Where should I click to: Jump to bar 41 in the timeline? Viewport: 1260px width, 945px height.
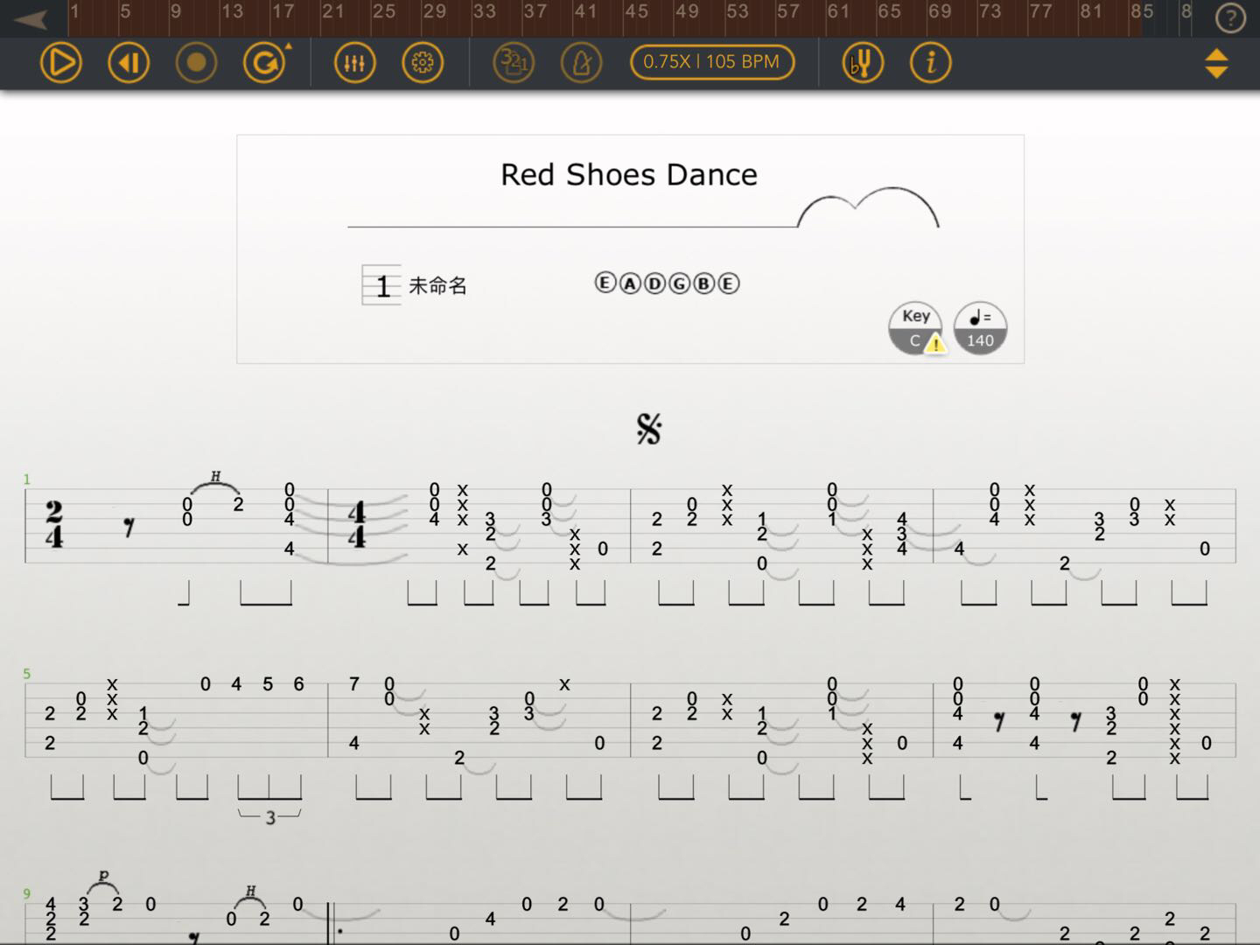point(585,11)
